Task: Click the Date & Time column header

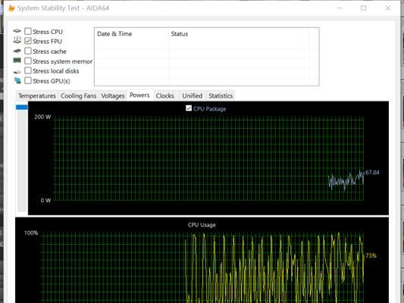Action: (x=114, y=34)
